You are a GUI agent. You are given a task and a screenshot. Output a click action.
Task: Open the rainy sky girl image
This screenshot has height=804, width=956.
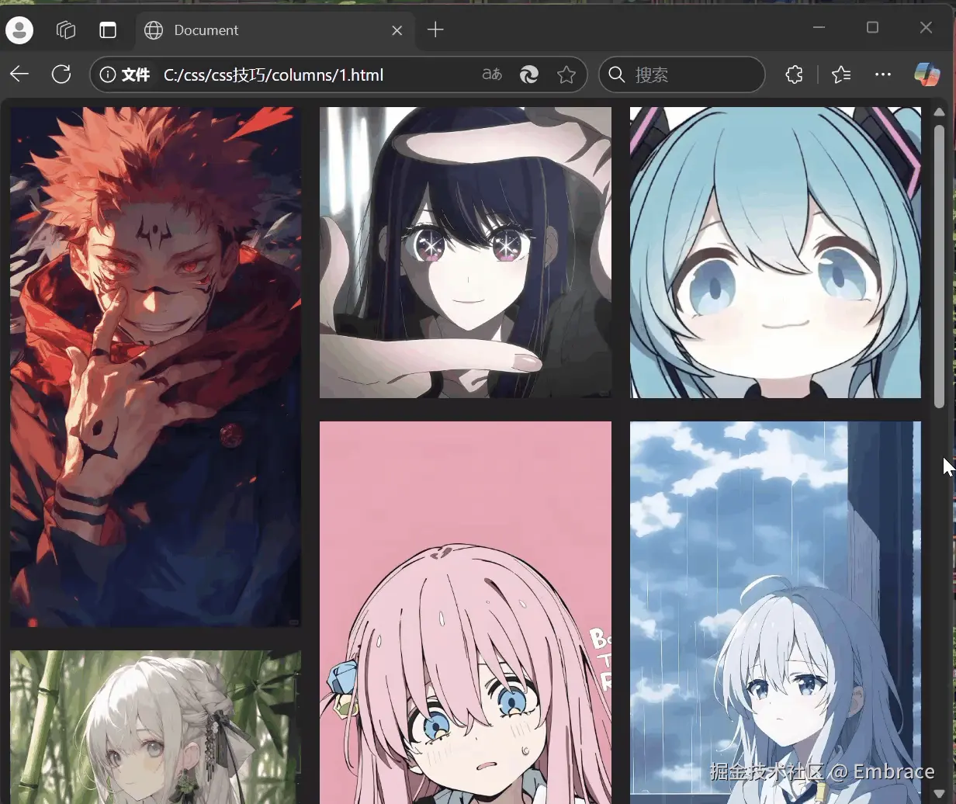point(775,612)
